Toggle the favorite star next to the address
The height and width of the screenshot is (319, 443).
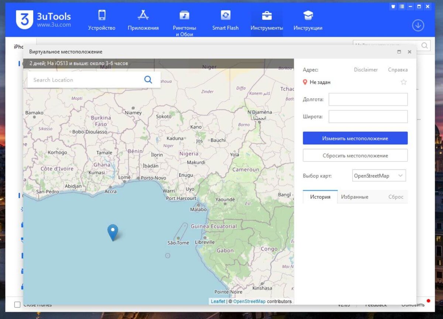click(x=403, y=82)
